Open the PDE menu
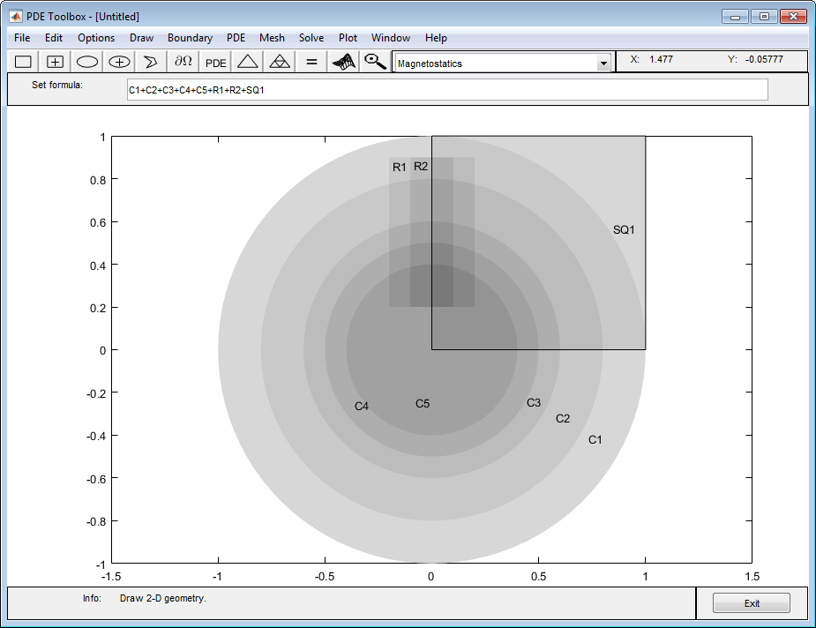The image size is (816, 628). tap(236, 38)
